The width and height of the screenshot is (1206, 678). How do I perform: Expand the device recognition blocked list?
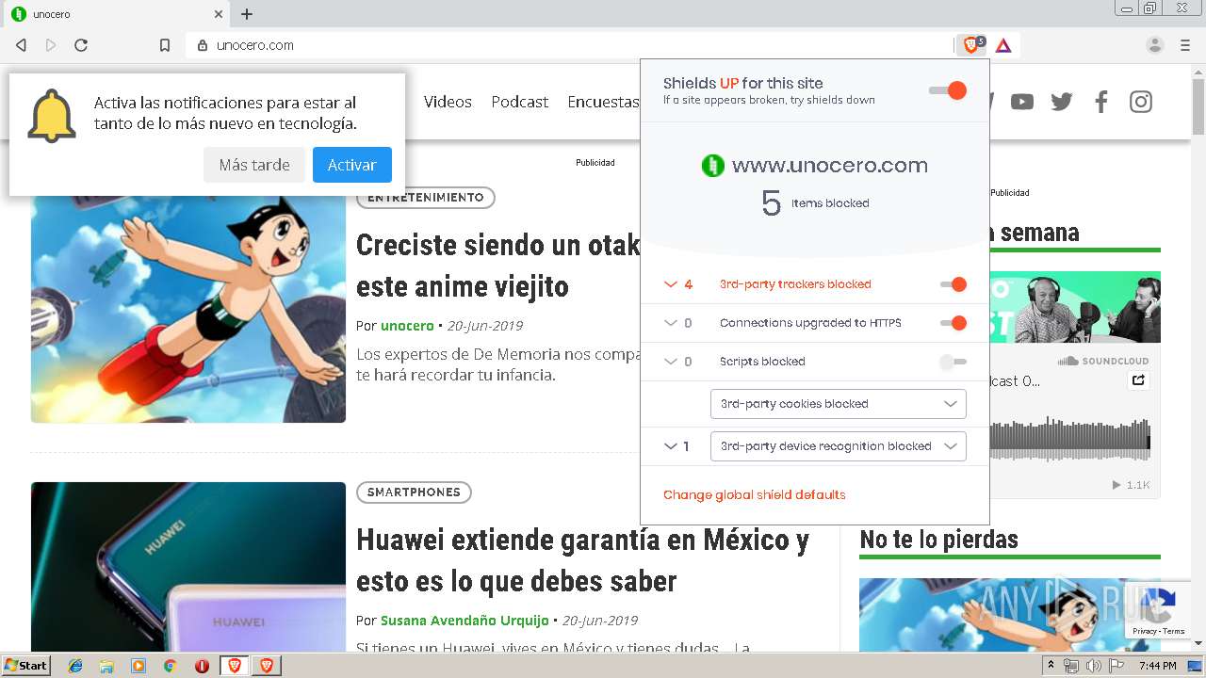tap(671, 446)
